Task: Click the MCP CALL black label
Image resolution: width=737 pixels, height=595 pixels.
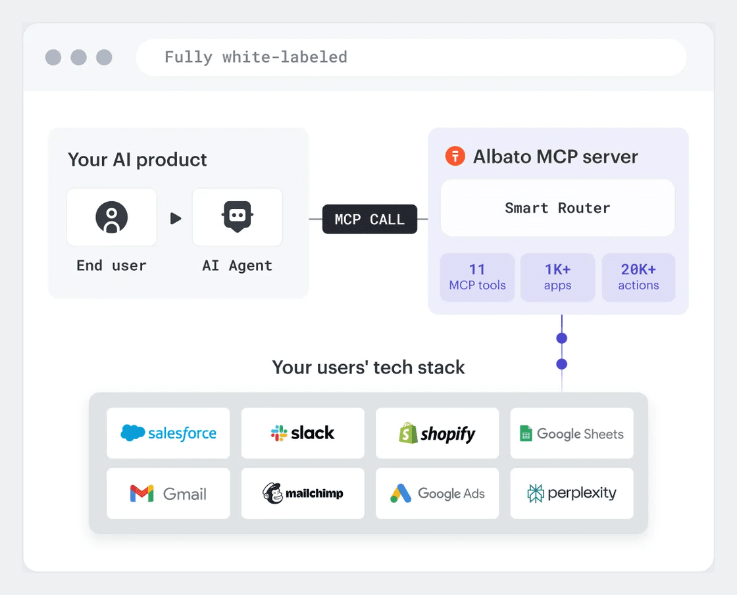Action: point(369,219)
